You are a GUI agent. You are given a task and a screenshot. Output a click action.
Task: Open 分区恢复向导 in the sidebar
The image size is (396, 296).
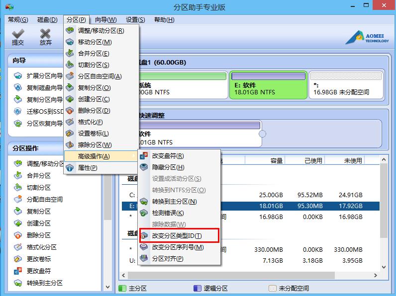pos(44,124)
